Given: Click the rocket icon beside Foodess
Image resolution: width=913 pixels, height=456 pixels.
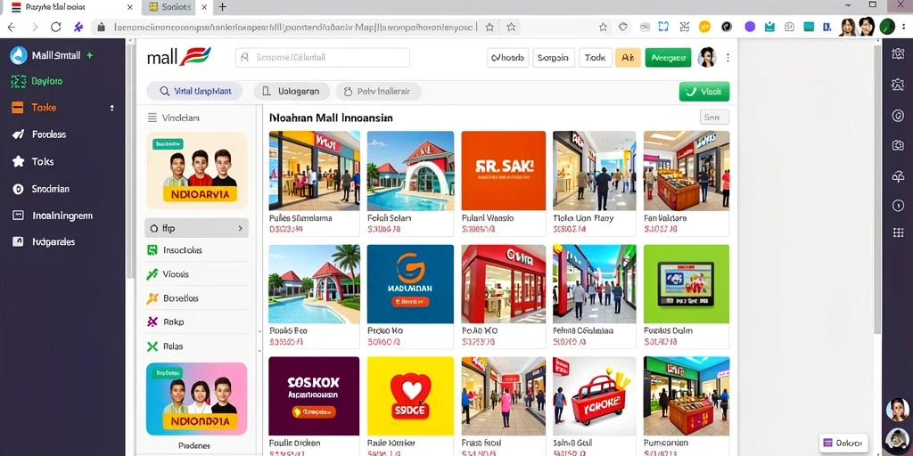Looking at the screenshot, I should pos(19,134).
